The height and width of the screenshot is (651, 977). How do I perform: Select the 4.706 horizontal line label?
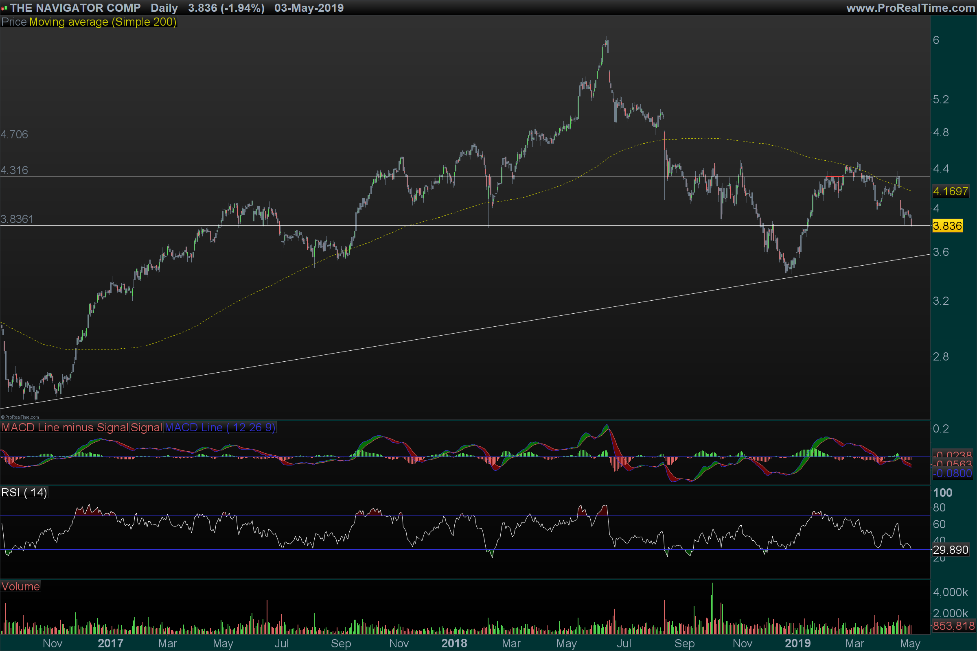click(15, 135)
